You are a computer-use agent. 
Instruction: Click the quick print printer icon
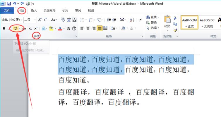(x=28, y=4)
